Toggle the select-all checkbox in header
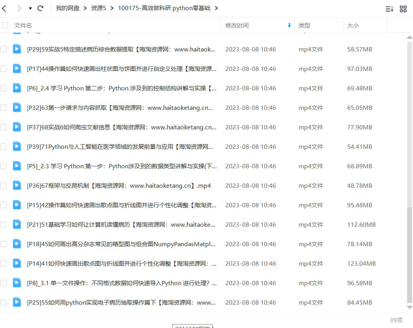Image resolution: width=413 pixels, height=328 pixels. click(5, 25)
